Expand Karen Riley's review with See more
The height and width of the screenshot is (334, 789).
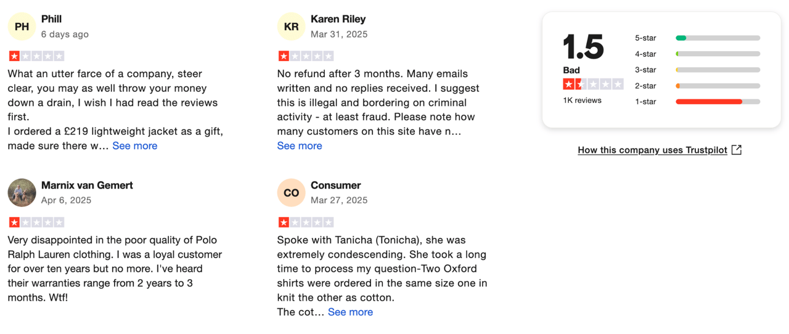pos(300,146)
